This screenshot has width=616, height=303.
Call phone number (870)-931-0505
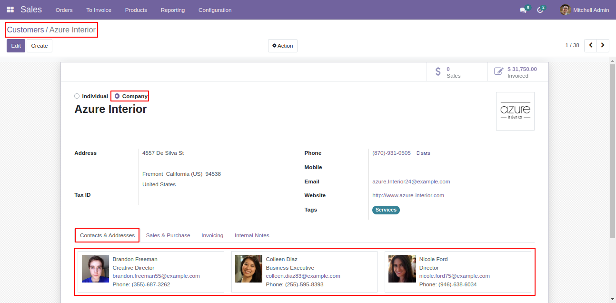(x=391, y=153)
